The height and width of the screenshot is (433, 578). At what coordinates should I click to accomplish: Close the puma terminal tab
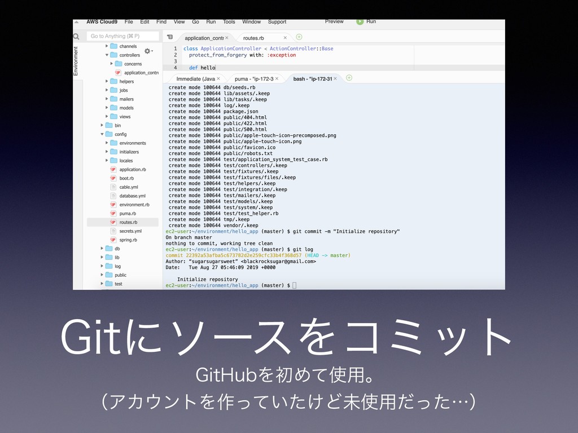click(277, 79)
